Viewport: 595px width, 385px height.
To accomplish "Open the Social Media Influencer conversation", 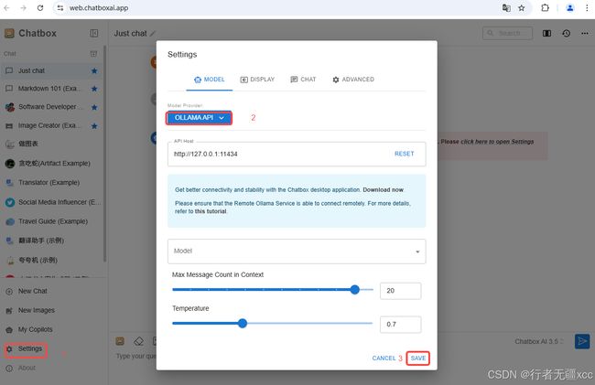I will (51, 202).
